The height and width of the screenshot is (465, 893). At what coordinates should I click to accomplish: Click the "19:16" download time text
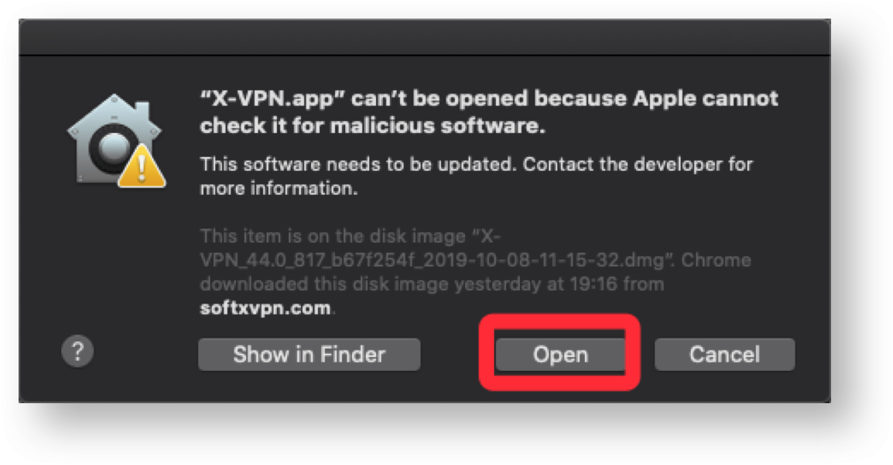(587, 284)
